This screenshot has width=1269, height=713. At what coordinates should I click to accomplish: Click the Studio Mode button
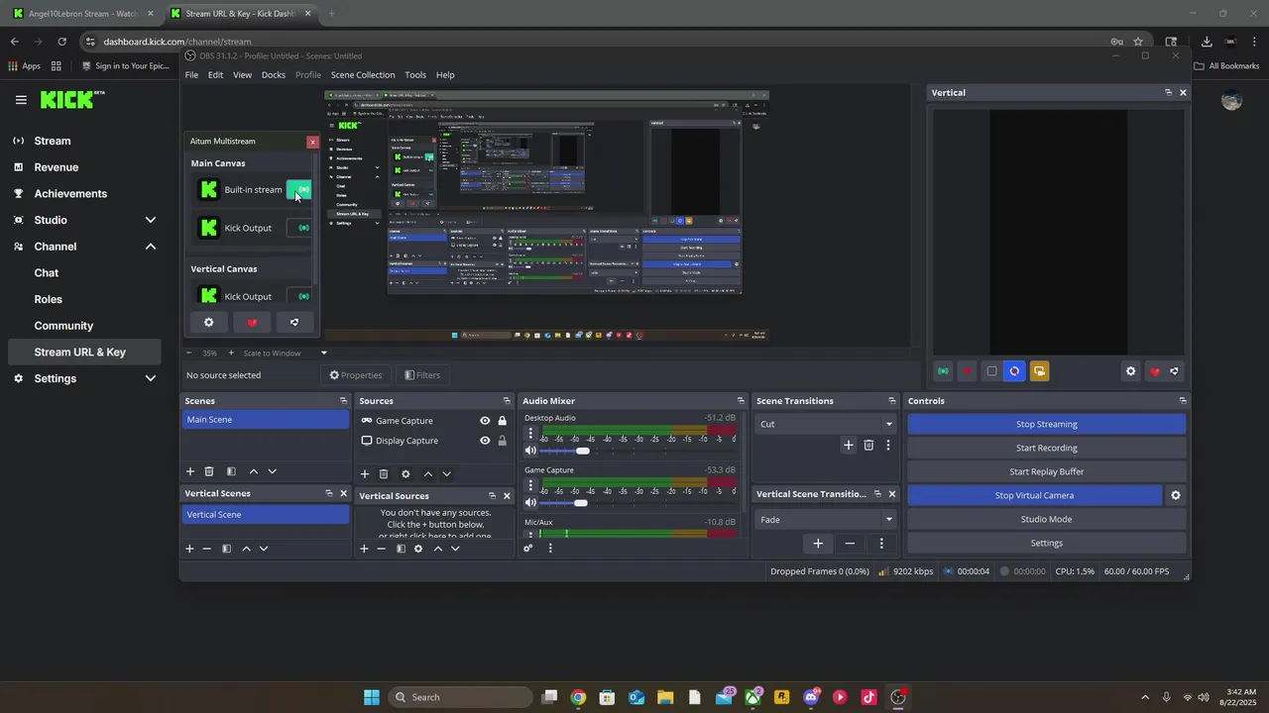coord(1046,519)
